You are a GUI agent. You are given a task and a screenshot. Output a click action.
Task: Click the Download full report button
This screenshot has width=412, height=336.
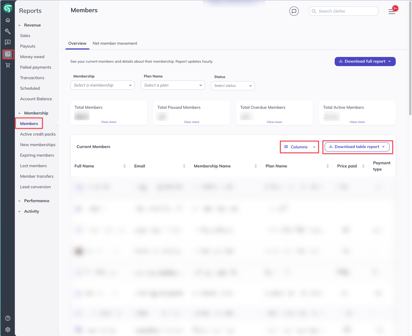pyautogui.click(x=365, y=62)
